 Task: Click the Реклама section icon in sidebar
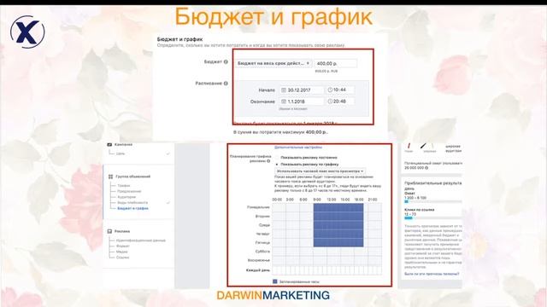click(x=109, y=231)
